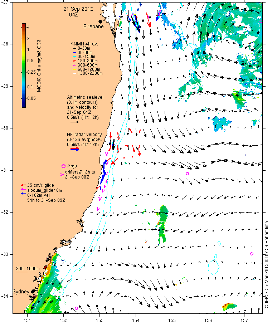Click the closed cyan contour loop near 156

[213, 267]
